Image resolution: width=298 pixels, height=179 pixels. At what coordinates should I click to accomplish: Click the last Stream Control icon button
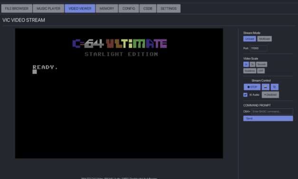[274, 87]
